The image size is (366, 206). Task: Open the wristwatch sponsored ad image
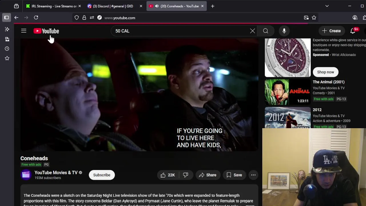pyautogui.click(x=288, y=58)
